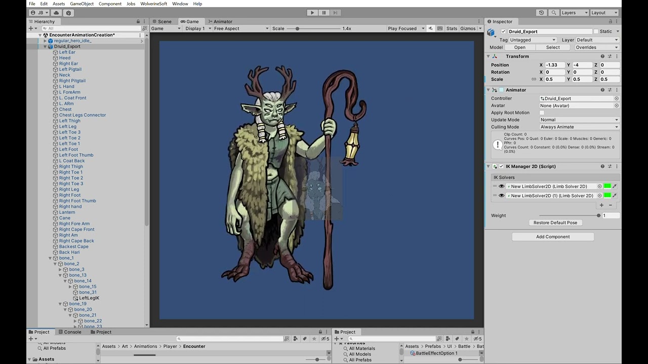Hide the first New LimbSolver2D solver
Screen dimensions: 648x364
(502, 186)
